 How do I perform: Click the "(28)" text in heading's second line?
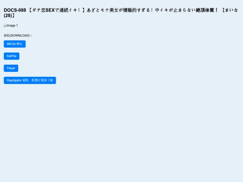coord(8,16)
